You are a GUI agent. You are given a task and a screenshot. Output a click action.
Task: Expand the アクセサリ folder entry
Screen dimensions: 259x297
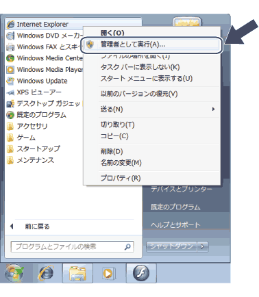tap(32, 126)
